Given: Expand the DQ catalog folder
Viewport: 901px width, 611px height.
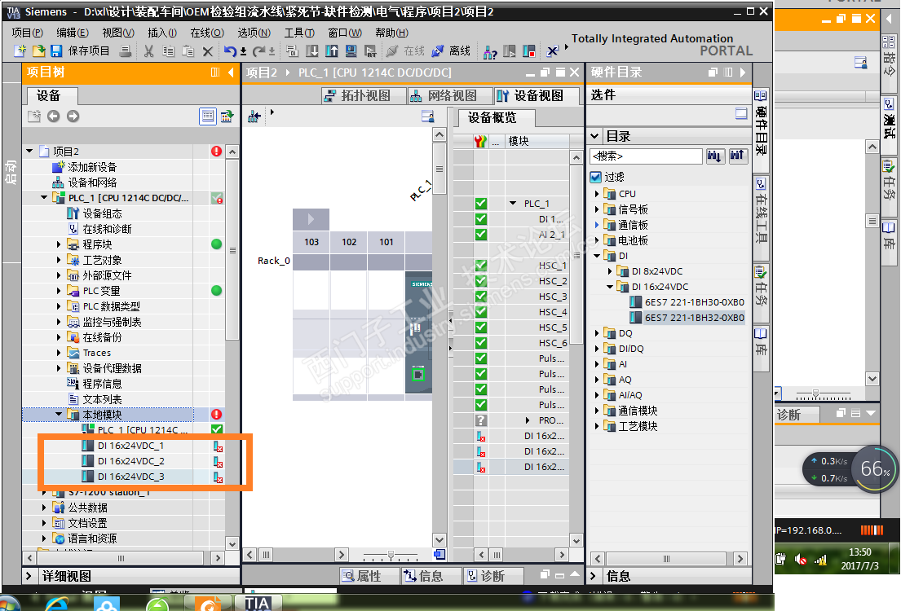Looking at the screenshot, I should pos(597,333).
